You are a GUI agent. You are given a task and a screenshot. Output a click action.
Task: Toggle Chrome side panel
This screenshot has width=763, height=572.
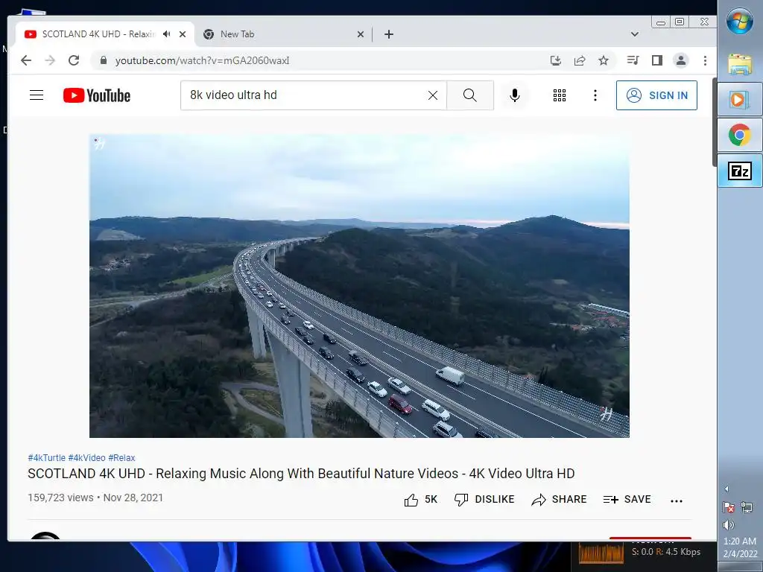click(657, 60)
